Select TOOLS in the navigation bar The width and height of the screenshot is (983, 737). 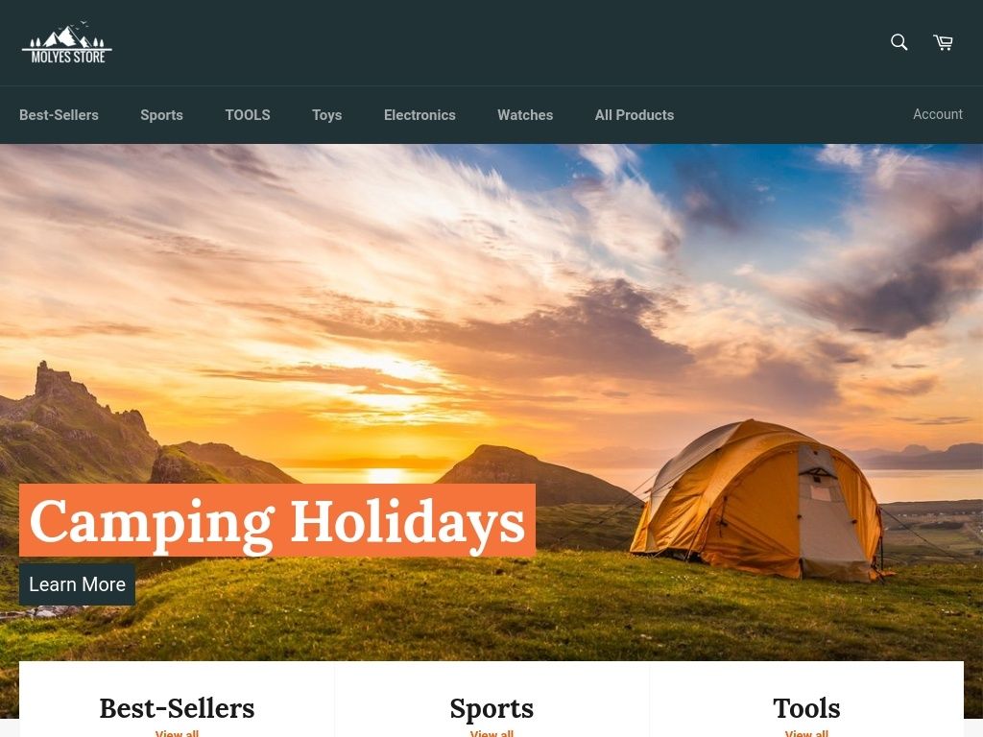[x=248, y=115]
